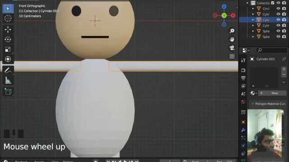The image size is (289, 162).
Task: Click the Front Orthographic view label
Action: click(32, 6)
